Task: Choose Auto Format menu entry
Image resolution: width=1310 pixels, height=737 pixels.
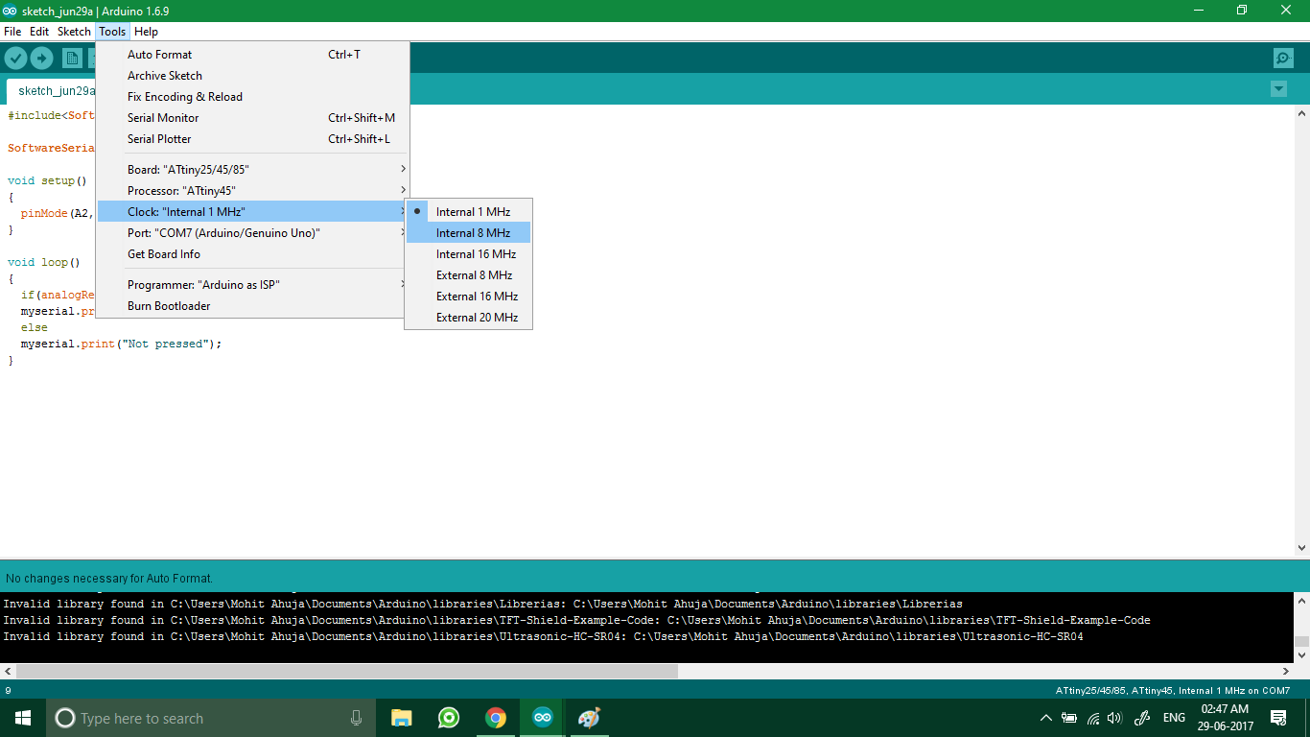Action: pyautogui.click(x=253, y=54)
